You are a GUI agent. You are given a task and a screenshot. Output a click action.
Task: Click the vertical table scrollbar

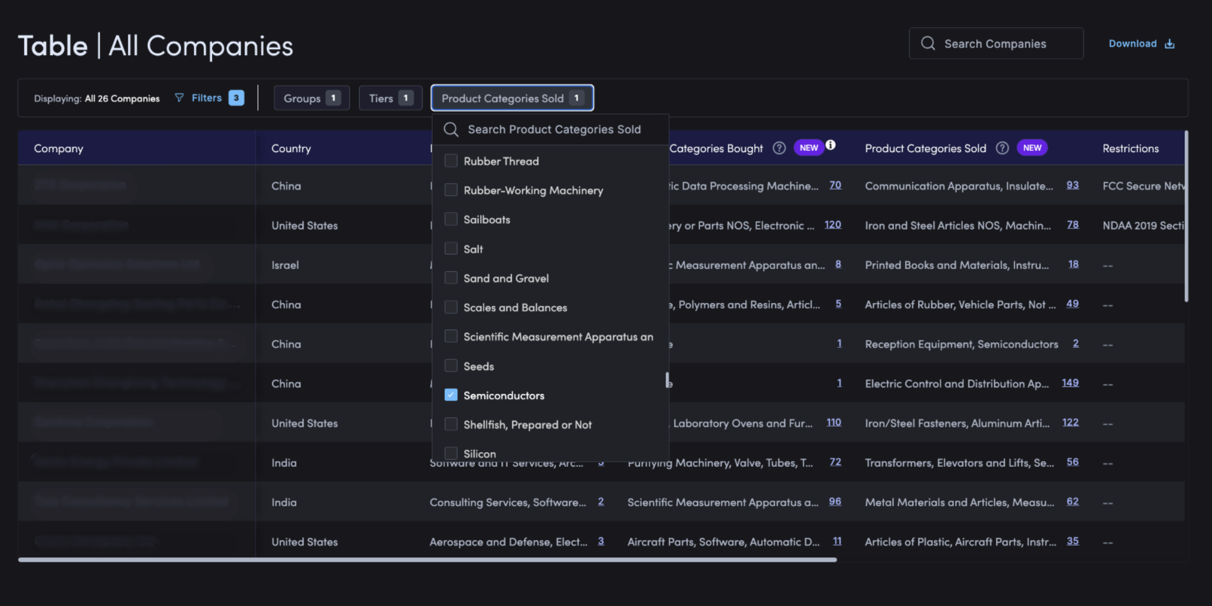(x=1187, y=216)
